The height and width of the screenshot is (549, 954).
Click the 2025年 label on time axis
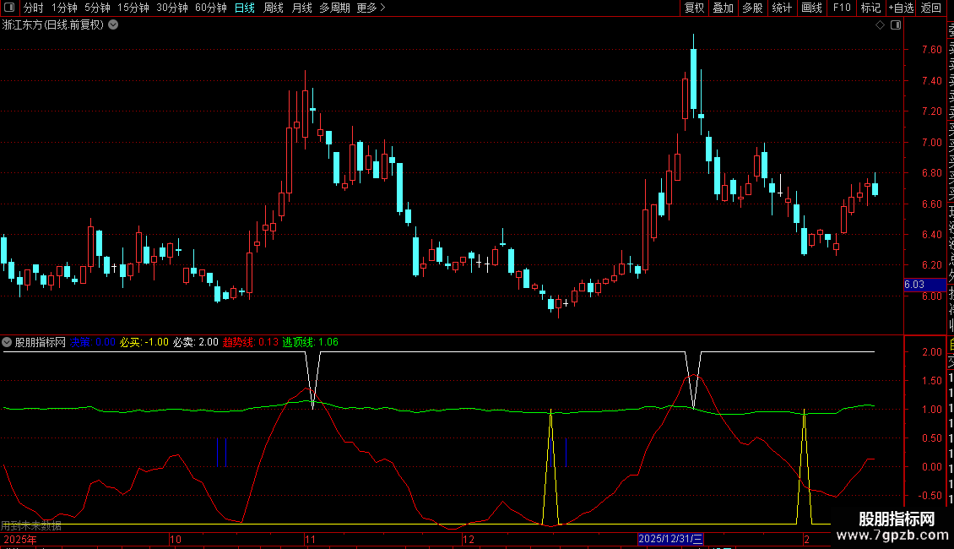tap(20, 539)
